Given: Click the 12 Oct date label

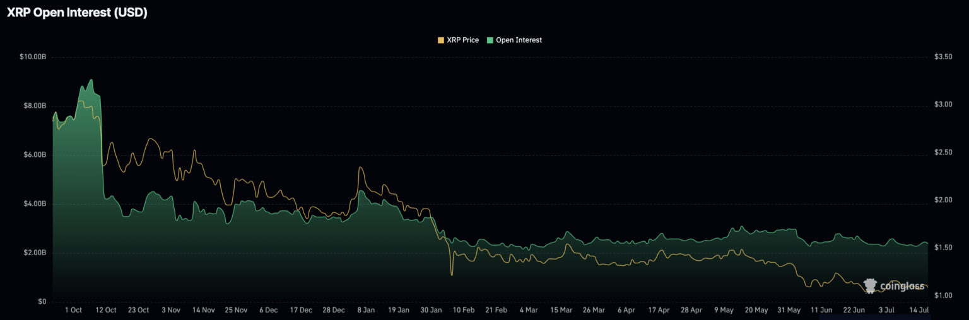Looking at the screenshot, I should click(x=105, y=311).
